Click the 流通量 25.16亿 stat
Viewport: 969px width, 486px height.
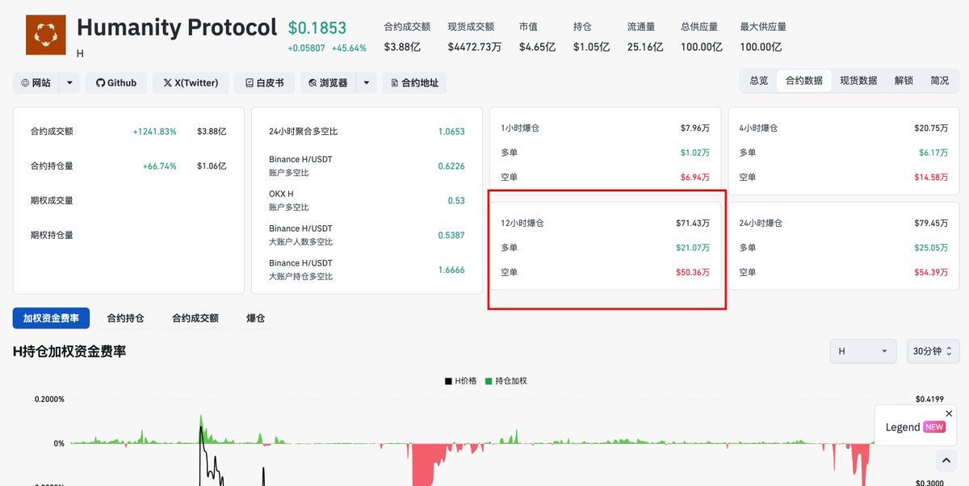click(x=644, y=37)
